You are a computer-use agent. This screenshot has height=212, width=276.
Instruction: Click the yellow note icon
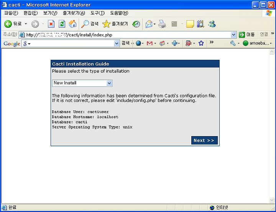coord(190,24)
